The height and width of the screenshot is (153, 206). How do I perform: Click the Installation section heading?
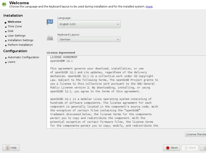click(x=13, y=15)
